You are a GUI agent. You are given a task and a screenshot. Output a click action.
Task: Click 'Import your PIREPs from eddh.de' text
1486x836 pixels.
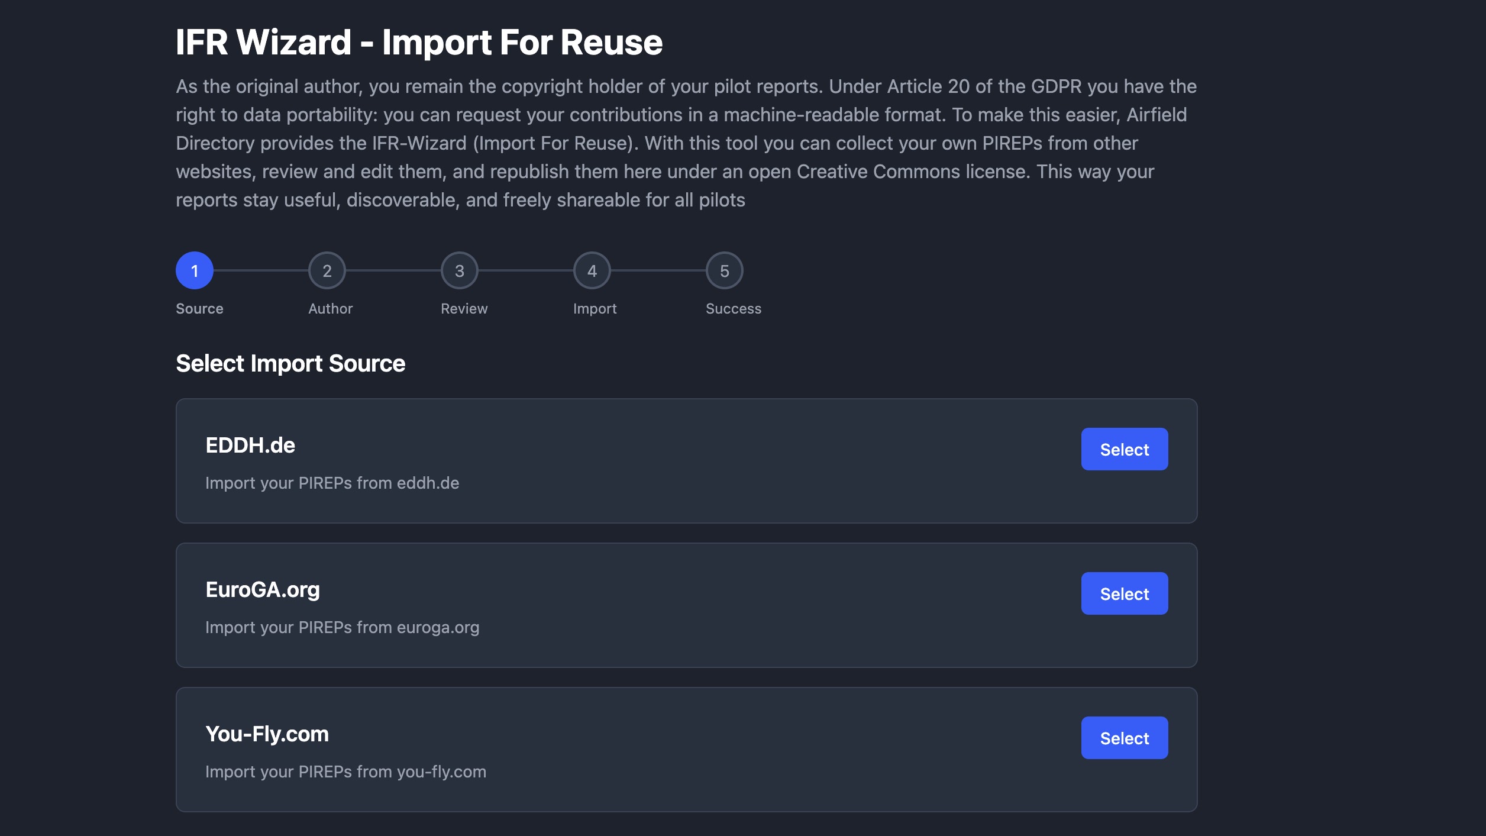coord(332,483)
